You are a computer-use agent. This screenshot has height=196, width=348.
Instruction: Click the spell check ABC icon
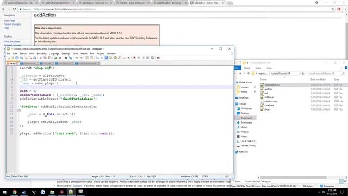pyautogui.click(x=158, y=58)
